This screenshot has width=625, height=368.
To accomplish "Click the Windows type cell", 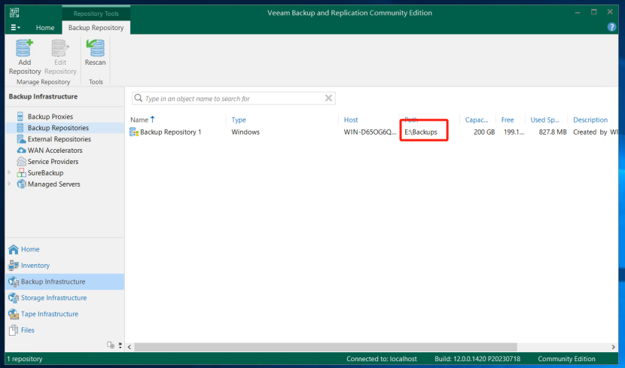I will coord(245,132).
